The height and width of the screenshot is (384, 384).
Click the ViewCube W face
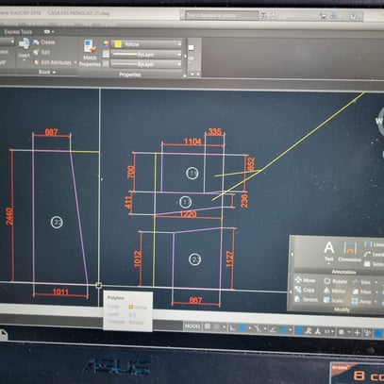[378, 121]
